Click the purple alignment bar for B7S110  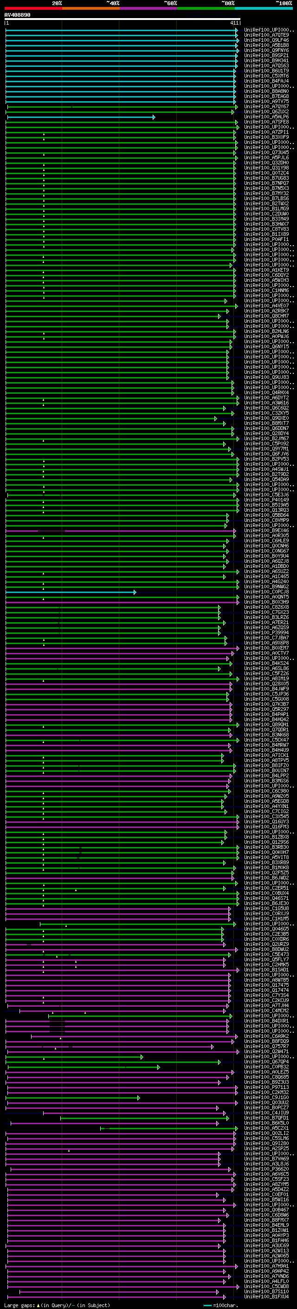[x=119, y=1292]
